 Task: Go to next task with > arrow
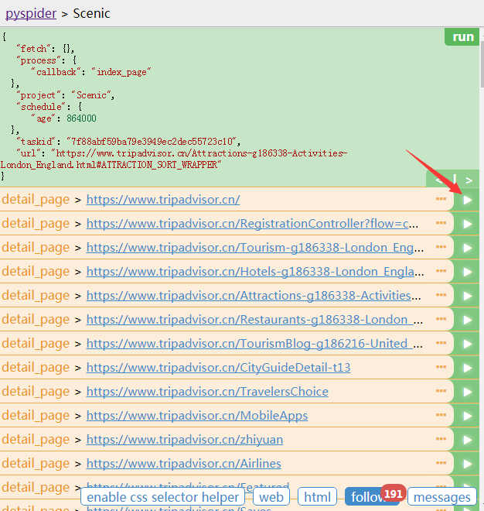click(469, 180)
